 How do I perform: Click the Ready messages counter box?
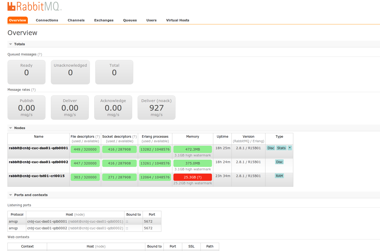(x=26, y=72)
